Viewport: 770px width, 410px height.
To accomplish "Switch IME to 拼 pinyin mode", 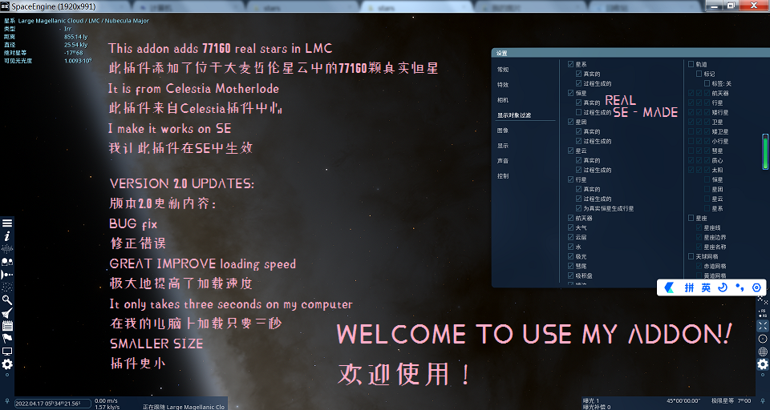I will (x=690, y=287).
